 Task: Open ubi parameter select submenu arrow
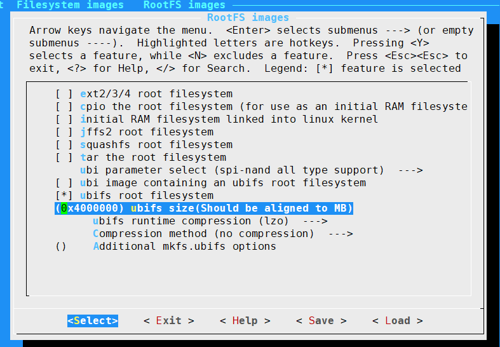pos(410,170)
